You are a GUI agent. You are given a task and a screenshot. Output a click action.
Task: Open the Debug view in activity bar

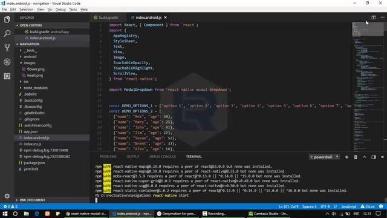pyautogui.click(x=7, y=62)
